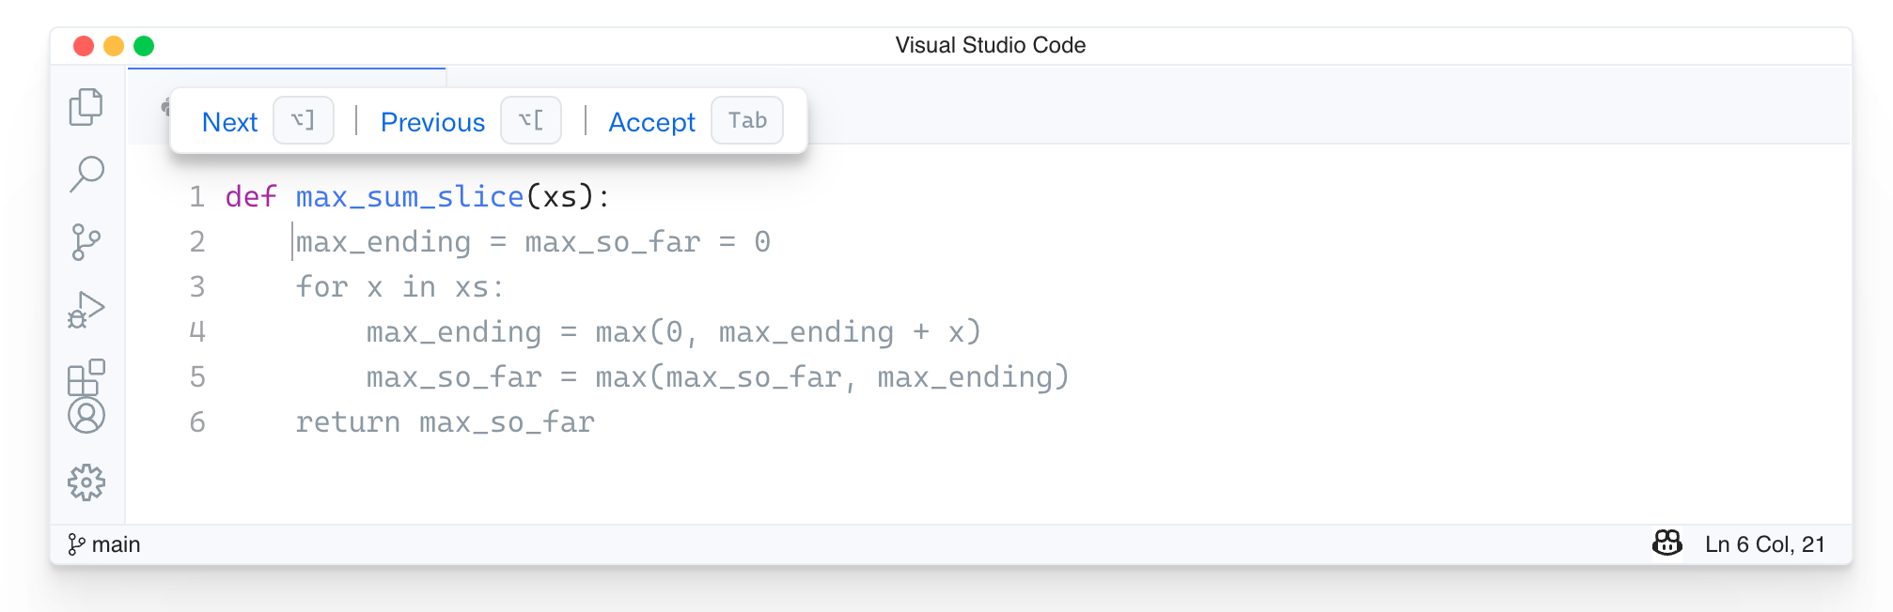Click the Option+] shortcut key hint
Image resolution: width=1893 pixels, height=612 pixels.
(303, 121)
